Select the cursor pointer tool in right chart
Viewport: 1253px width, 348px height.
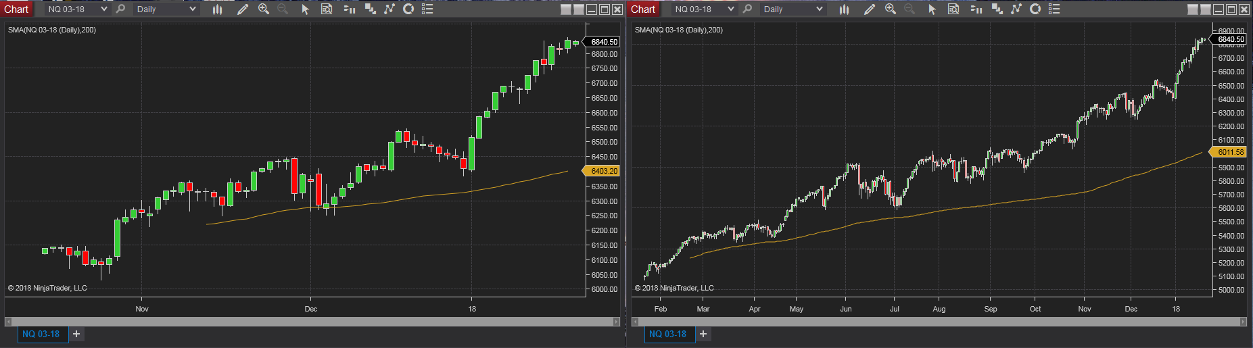coord(932,9)
